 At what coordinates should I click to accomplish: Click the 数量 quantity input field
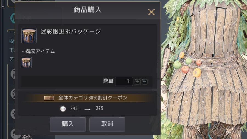coord(124,81)
